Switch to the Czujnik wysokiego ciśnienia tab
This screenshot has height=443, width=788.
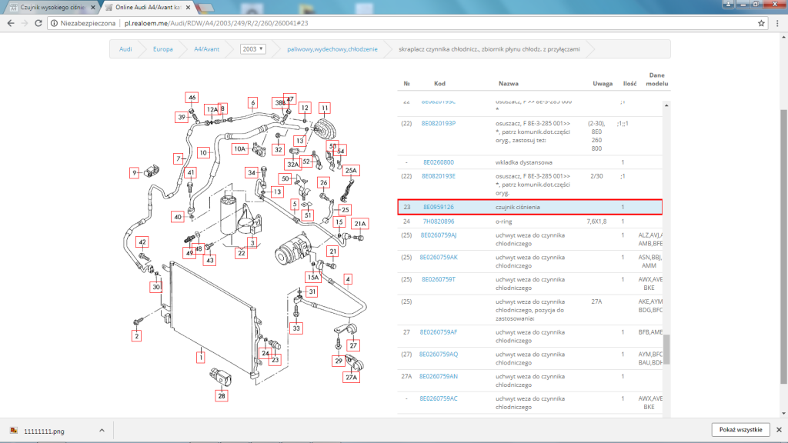pyautogui.click(x=49, y=8)
